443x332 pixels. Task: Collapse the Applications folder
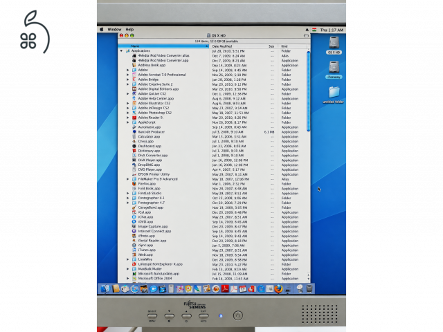122,50
